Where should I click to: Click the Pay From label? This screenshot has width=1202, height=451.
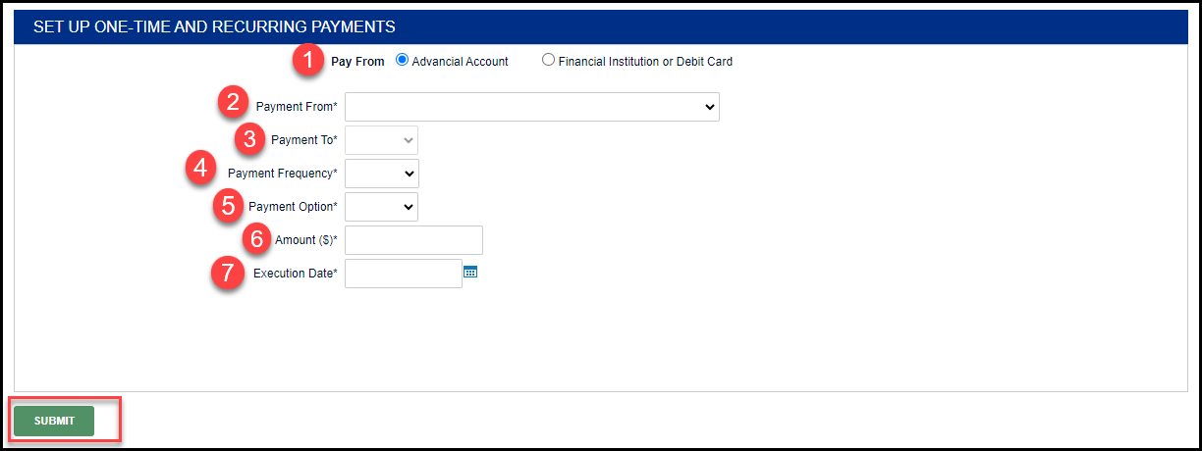click(357, 61)
